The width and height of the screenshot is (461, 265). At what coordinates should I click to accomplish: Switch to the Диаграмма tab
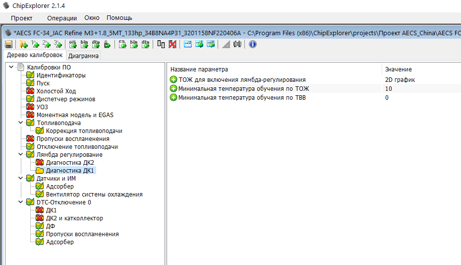click(83, 56)
